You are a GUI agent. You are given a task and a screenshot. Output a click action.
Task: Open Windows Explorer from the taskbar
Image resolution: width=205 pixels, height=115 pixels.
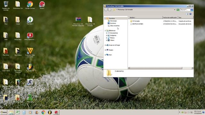[12, 112]
